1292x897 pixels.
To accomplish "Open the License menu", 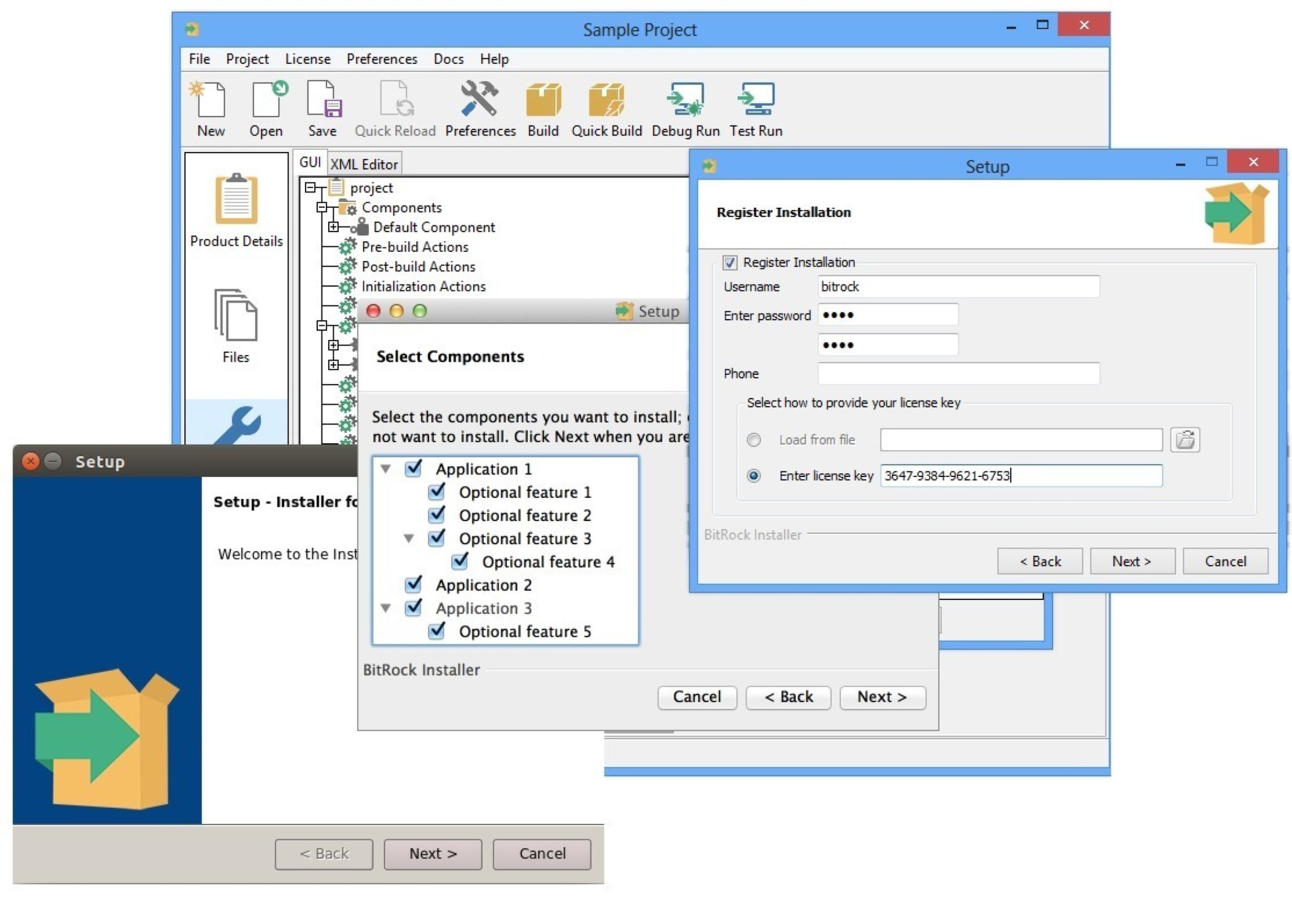I will click(x=308, y=59).
